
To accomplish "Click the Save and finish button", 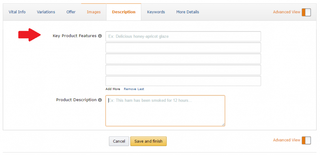I will coord(148,141).
